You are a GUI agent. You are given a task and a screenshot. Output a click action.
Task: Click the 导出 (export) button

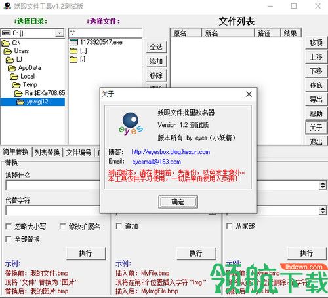(x=316, y=100)
